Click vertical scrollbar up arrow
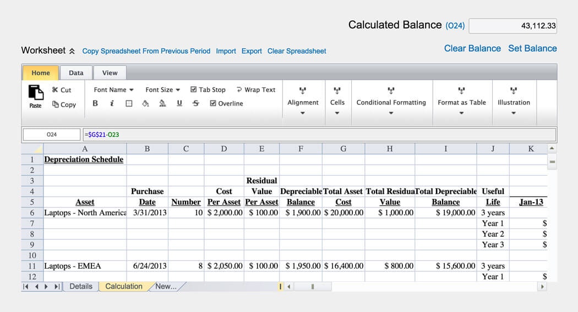Screen dimensions: 578x312 pyautogui.click(x=552, y=148)
